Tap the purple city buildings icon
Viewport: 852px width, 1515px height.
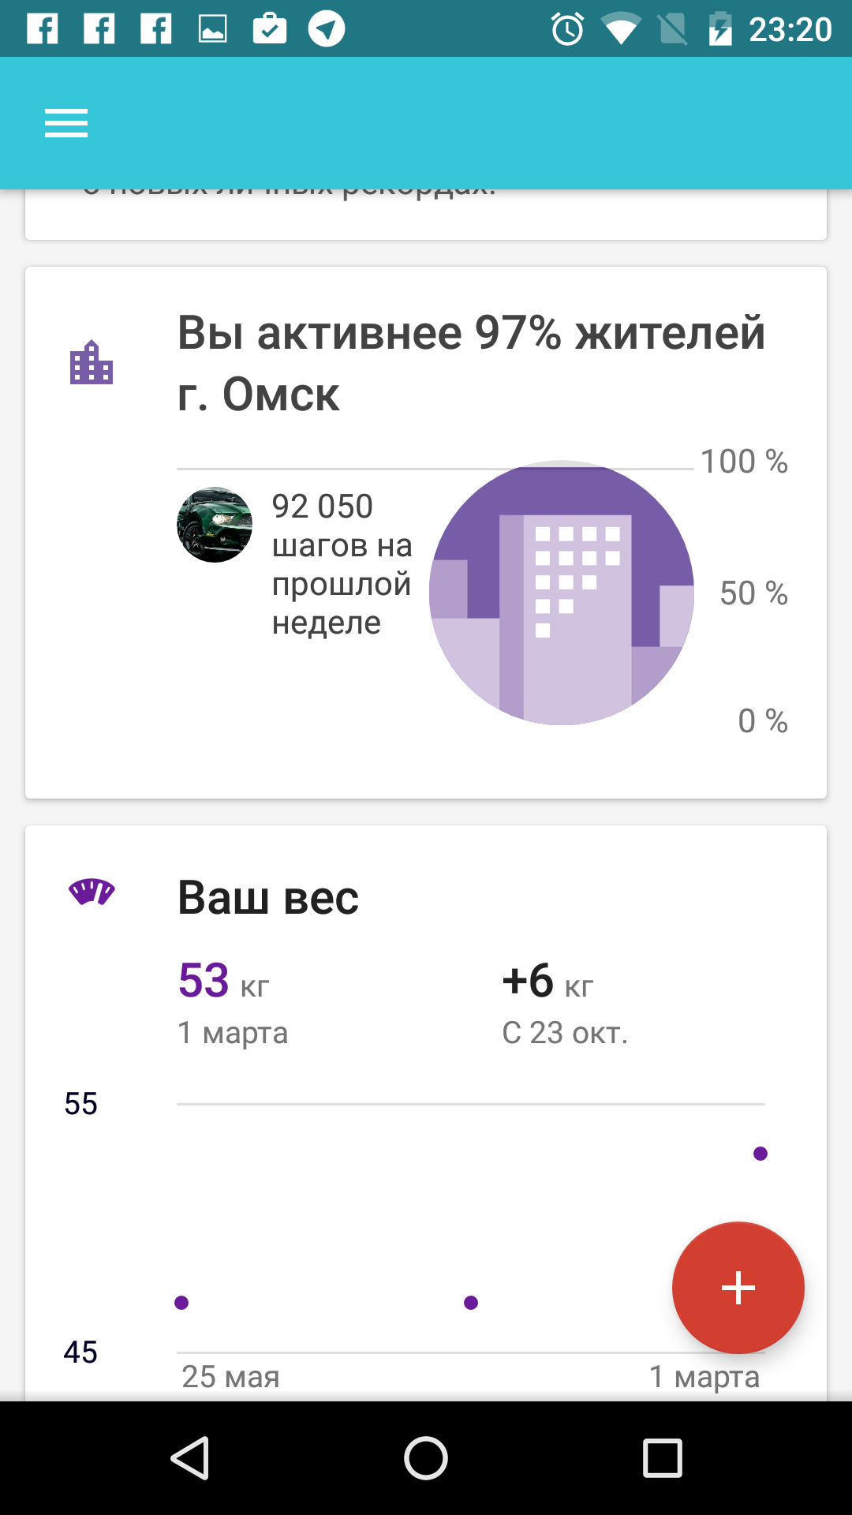click(x=92, y=363)
